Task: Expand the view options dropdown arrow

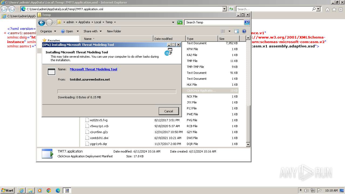Action: coord(229,31)
